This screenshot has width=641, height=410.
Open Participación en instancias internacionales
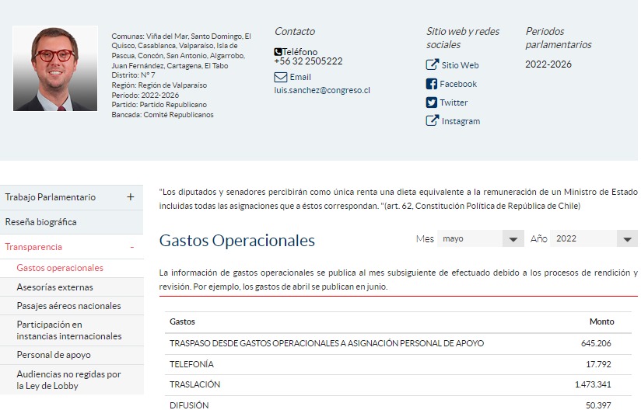tap(69, 330)
